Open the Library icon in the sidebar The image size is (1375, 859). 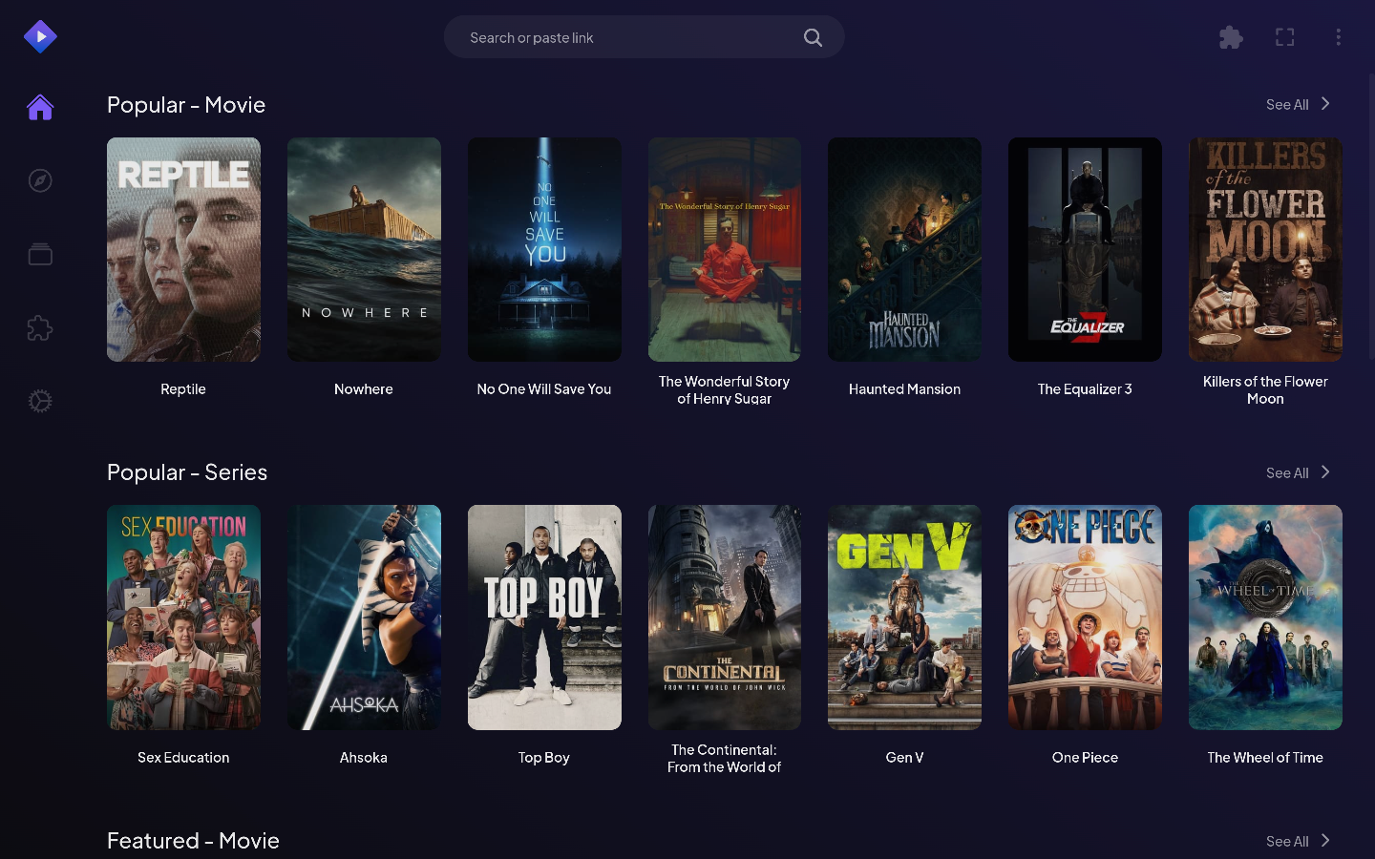click(40, 254)
